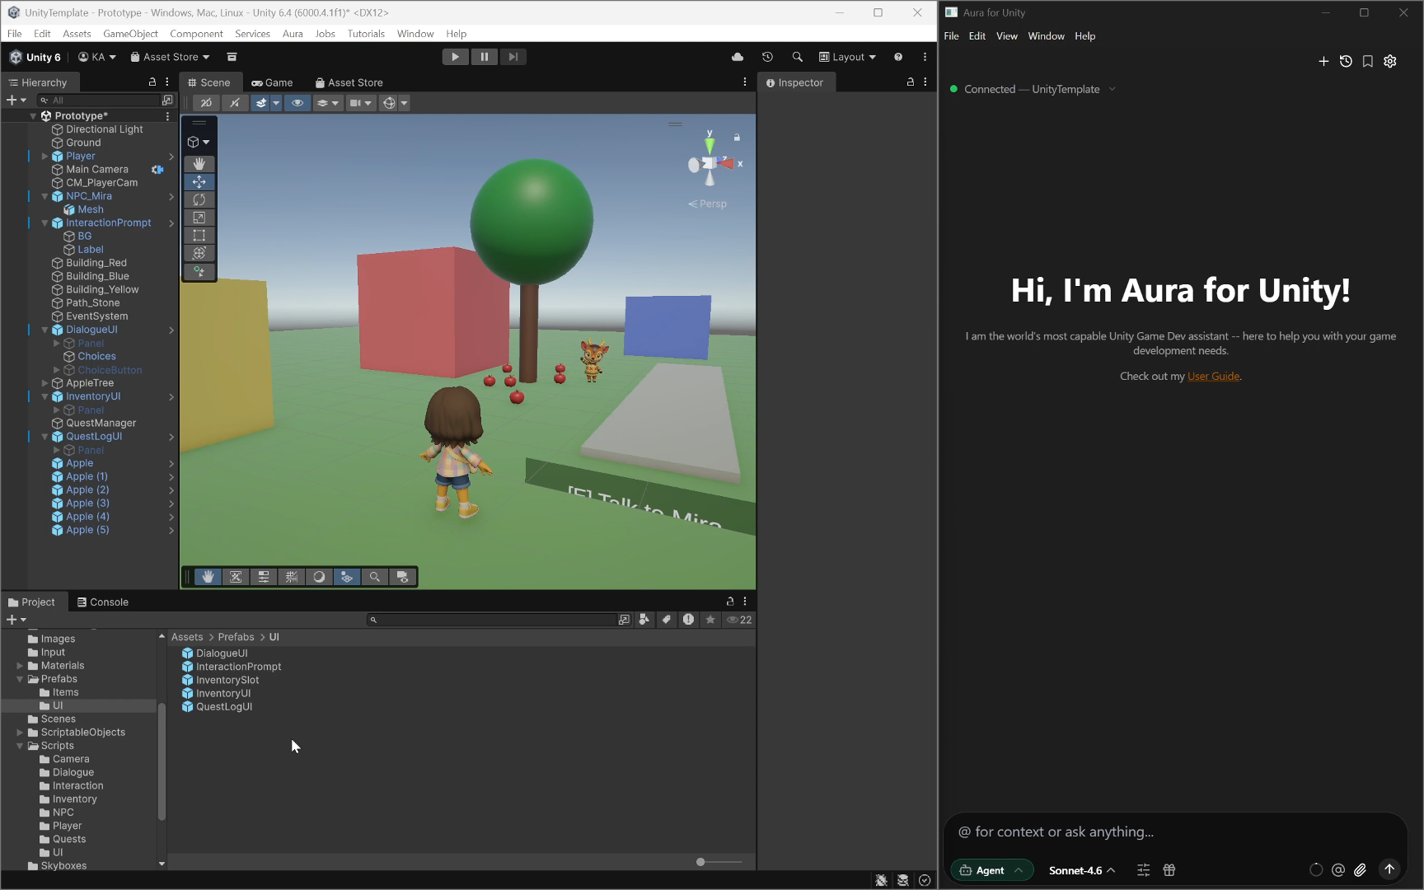Select the Rect tool in Scene view
Screen dimensions: 1424x890
199,236
